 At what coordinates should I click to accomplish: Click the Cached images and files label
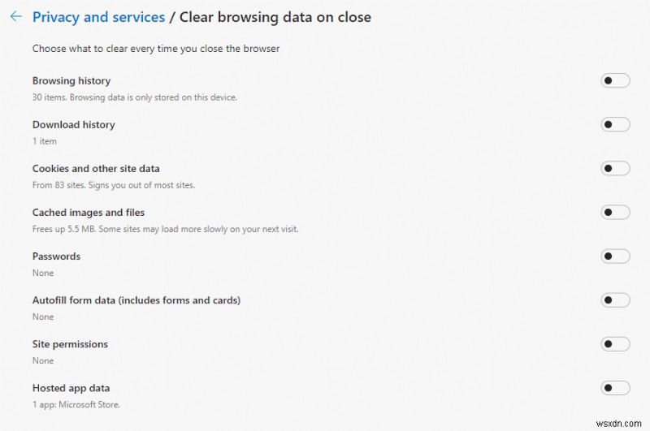point(89,213)
